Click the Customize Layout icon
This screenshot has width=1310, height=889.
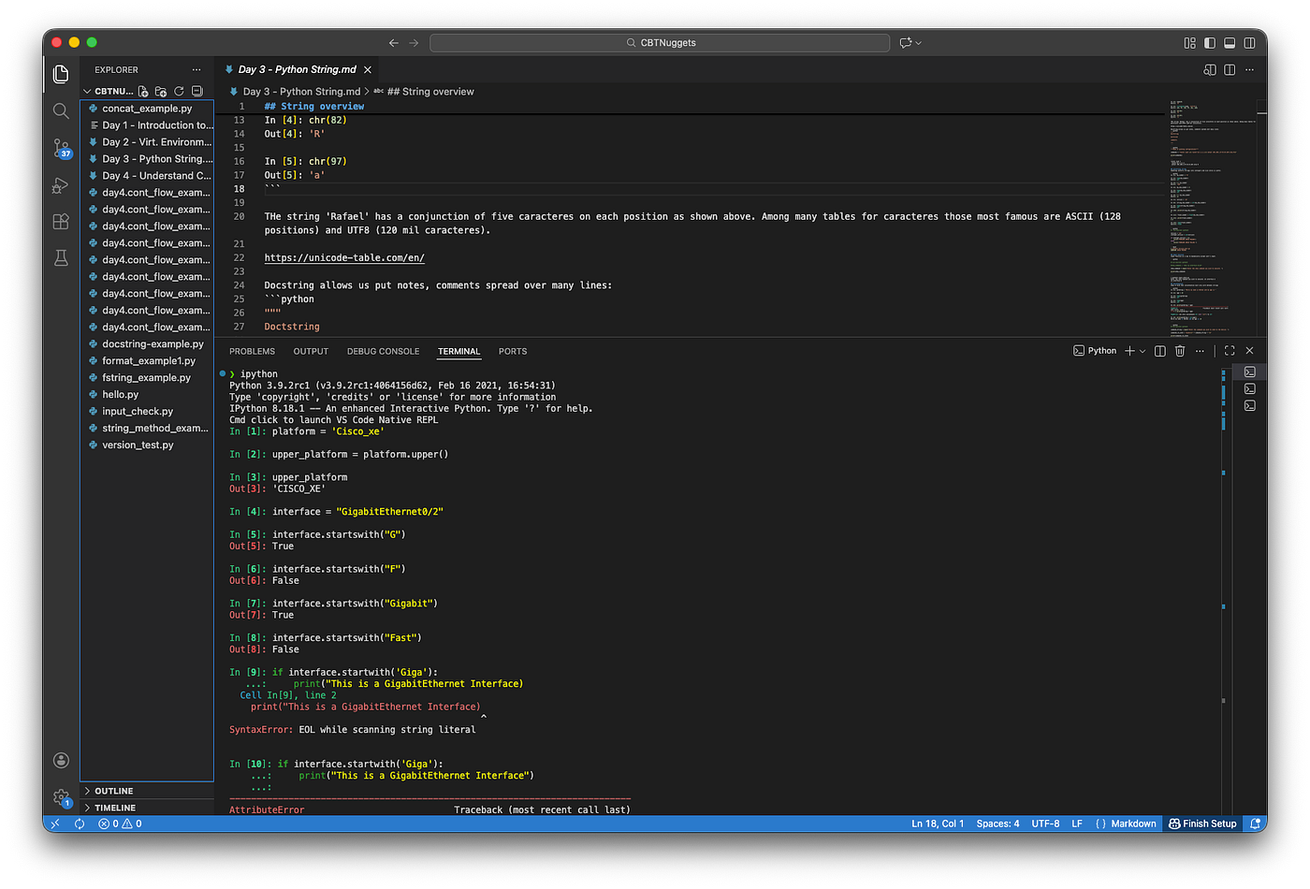1189,43
